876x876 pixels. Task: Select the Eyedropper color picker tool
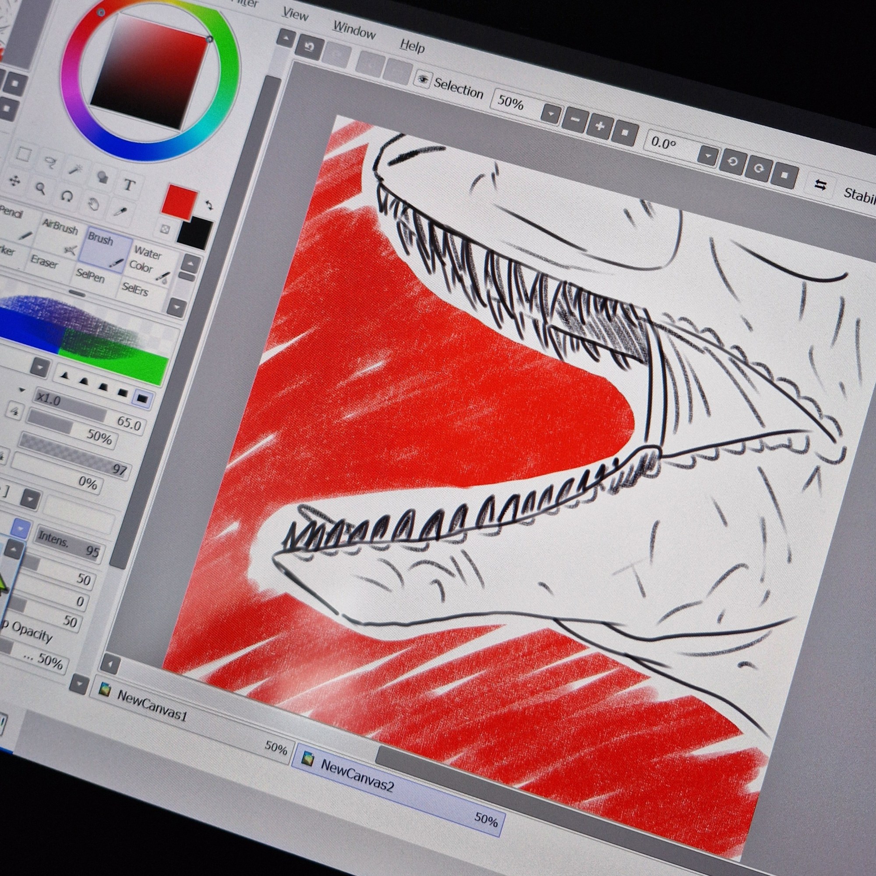(x=120, y=211)
